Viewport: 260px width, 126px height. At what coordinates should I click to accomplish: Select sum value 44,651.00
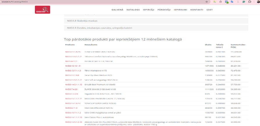pos(236,113)
